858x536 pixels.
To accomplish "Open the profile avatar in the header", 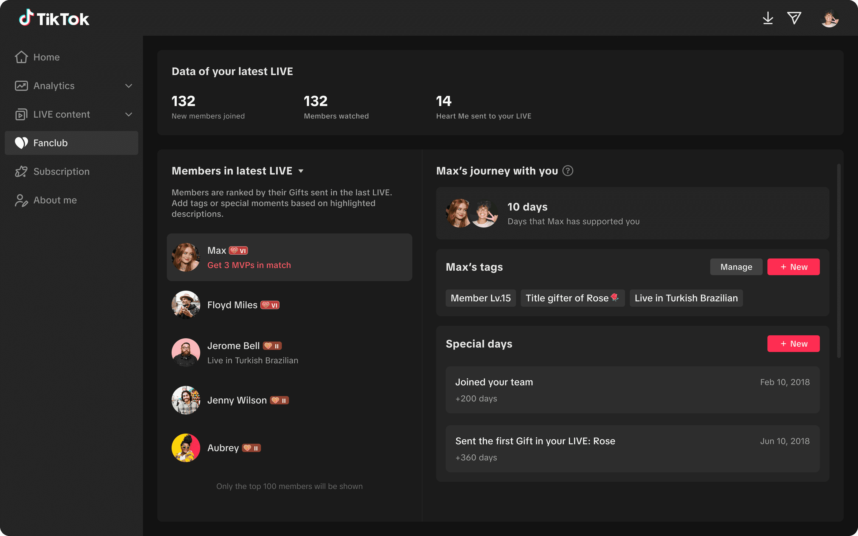I will 829,18.
